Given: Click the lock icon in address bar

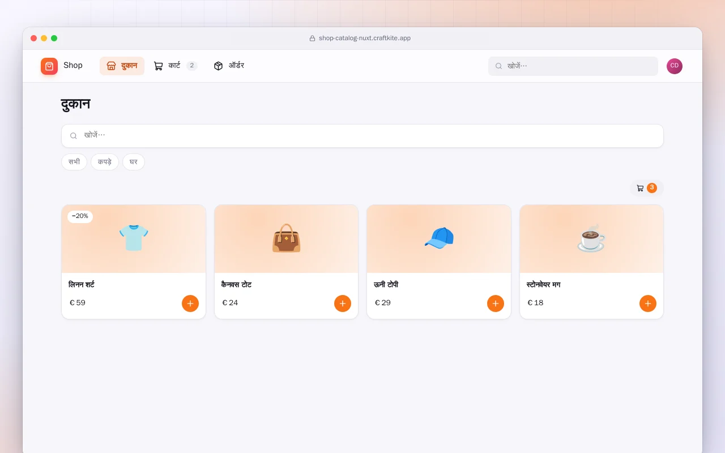Looking at the screenshot, I should pyautogui.click(x=312, y=39).
